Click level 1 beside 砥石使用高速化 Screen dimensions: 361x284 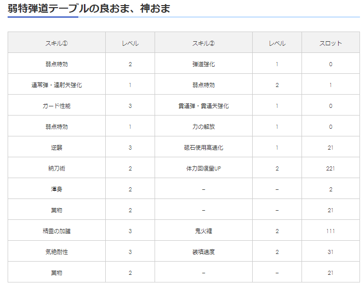click(277, 148)
